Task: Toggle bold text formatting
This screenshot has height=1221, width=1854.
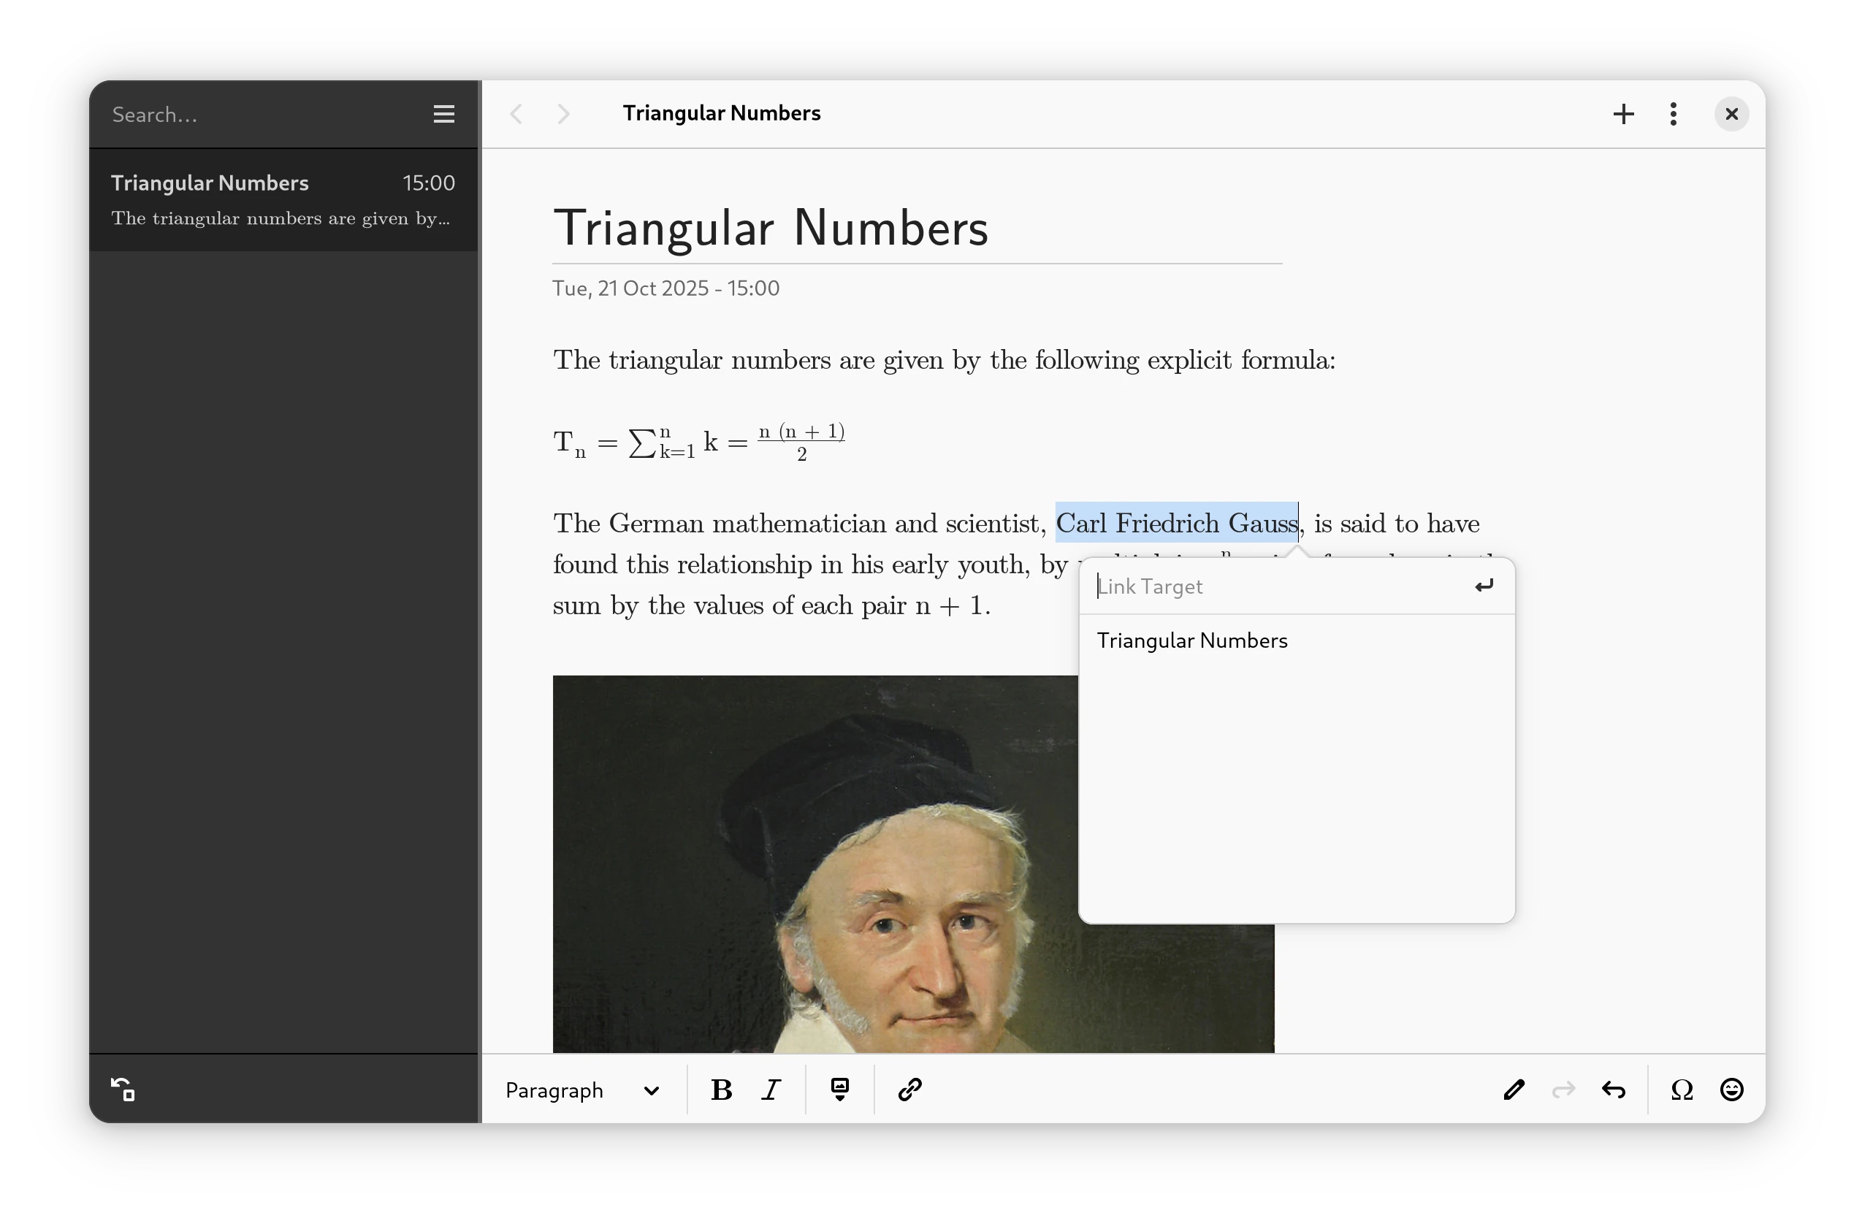Action: [721, 1090]
